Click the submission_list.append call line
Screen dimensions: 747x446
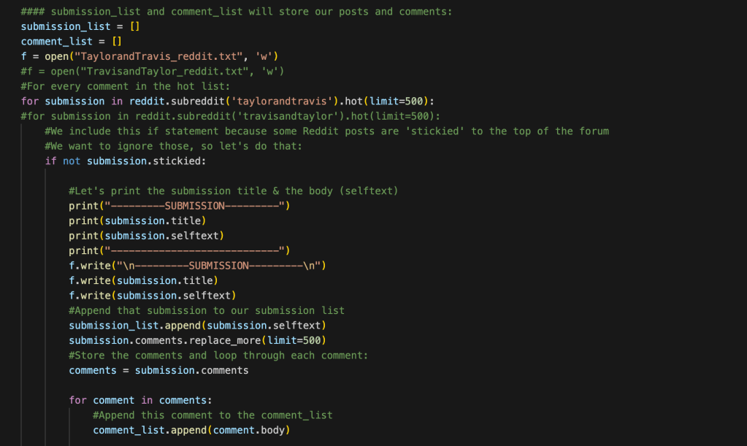click(x=197, y=326)
